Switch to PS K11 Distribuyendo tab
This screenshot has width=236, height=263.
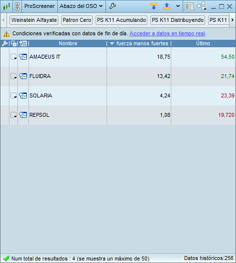[x=178, y=20]
